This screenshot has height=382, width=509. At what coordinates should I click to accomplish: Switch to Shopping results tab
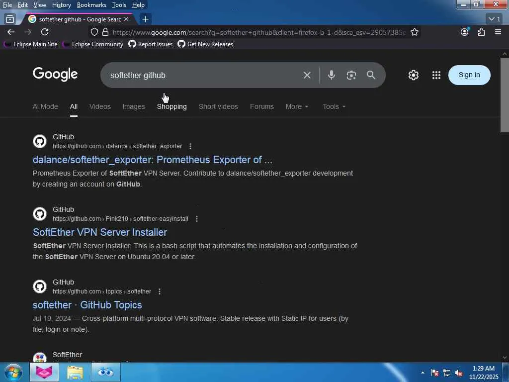171,106
